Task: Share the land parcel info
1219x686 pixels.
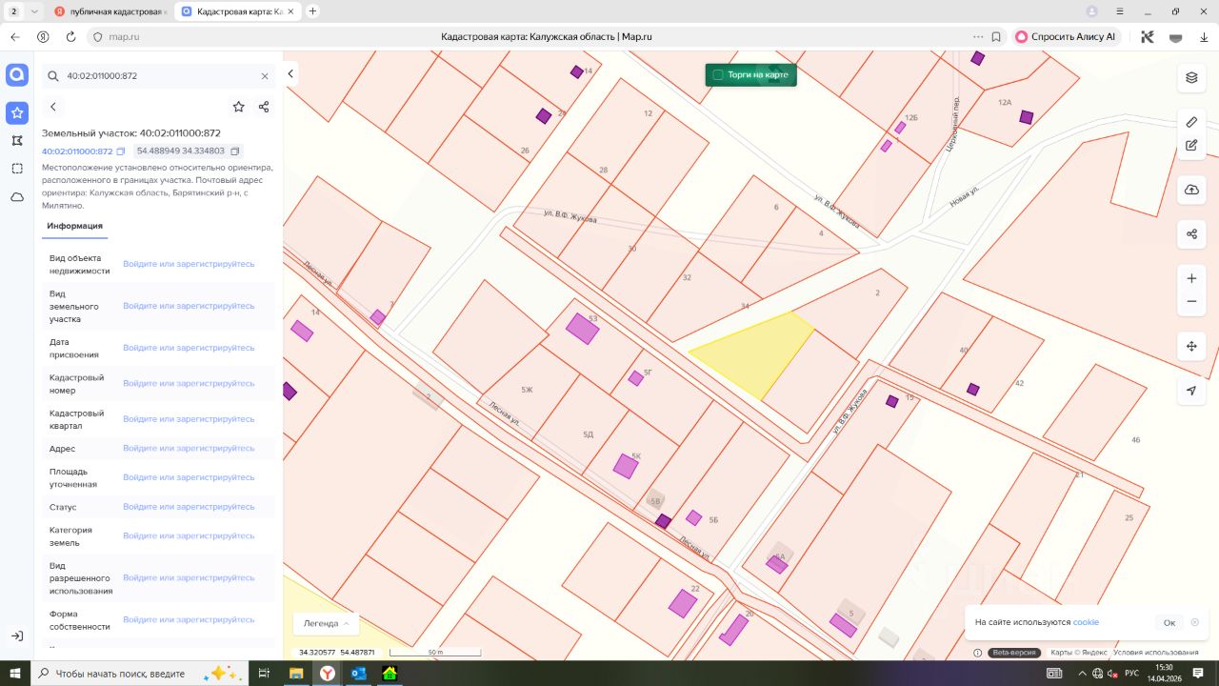Action: [x=264, y=107]
